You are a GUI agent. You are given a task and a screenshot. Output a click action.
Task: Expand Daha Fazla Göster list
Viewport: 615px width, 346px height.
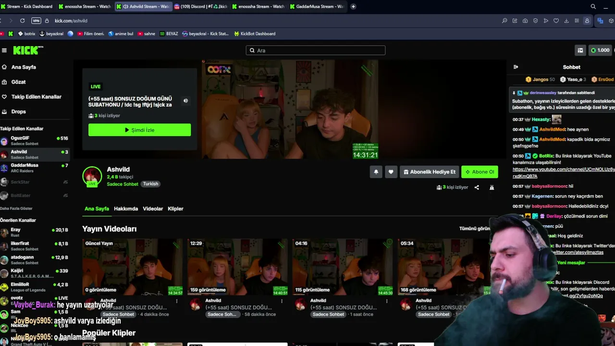tap(16, 209)
